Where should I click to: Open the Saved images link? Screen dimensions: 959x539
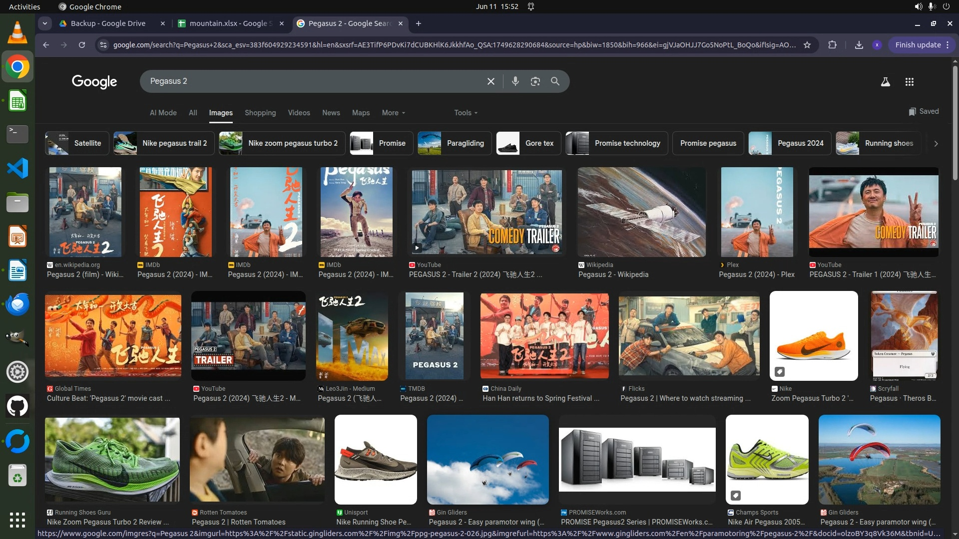(924, 111)
